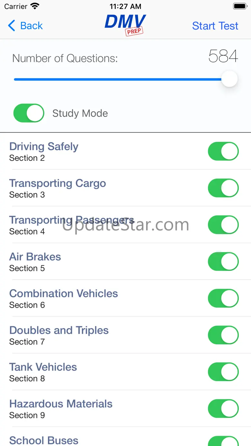Toggle off Doubles and Triples section
The width and height of the screenshot is (251, 446).
coord(223,335)
